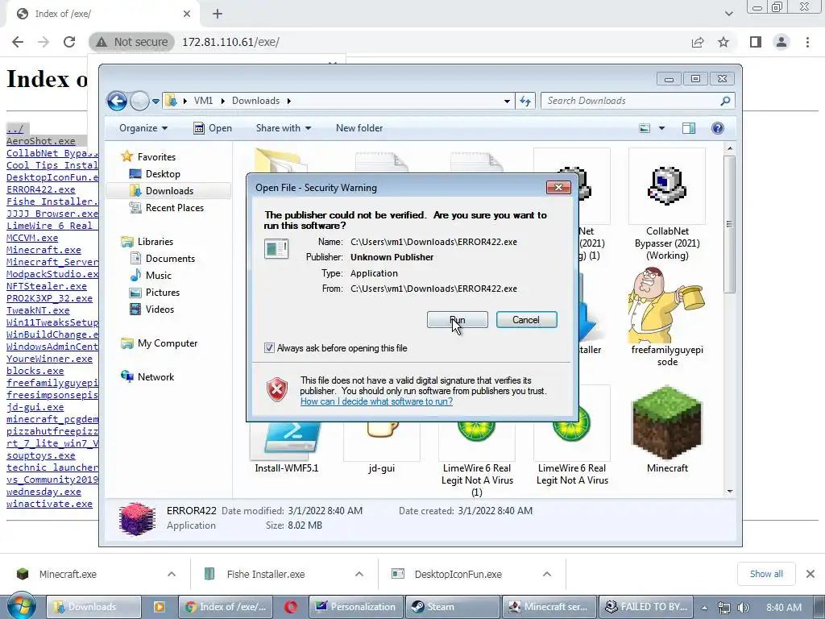825x619 pixels.
Task: Click the VM1 breadcrumb in address bar
Action: (203, 101)
